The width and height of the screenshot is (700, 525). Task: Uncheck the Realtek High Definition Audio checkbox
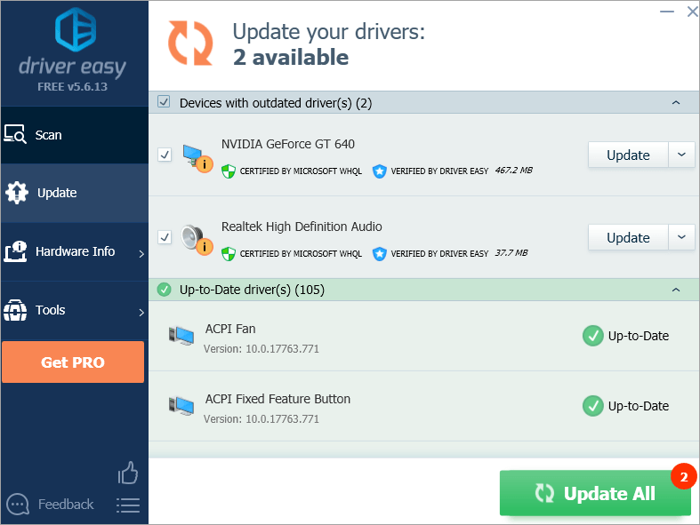[x=165, y=237]
